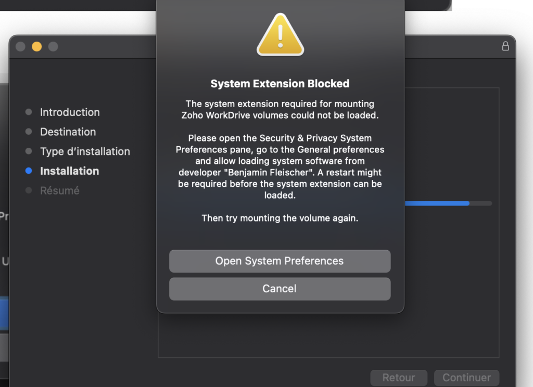
Task: Click the yellow warning triangle icon
Action: [x=280, y=35]
